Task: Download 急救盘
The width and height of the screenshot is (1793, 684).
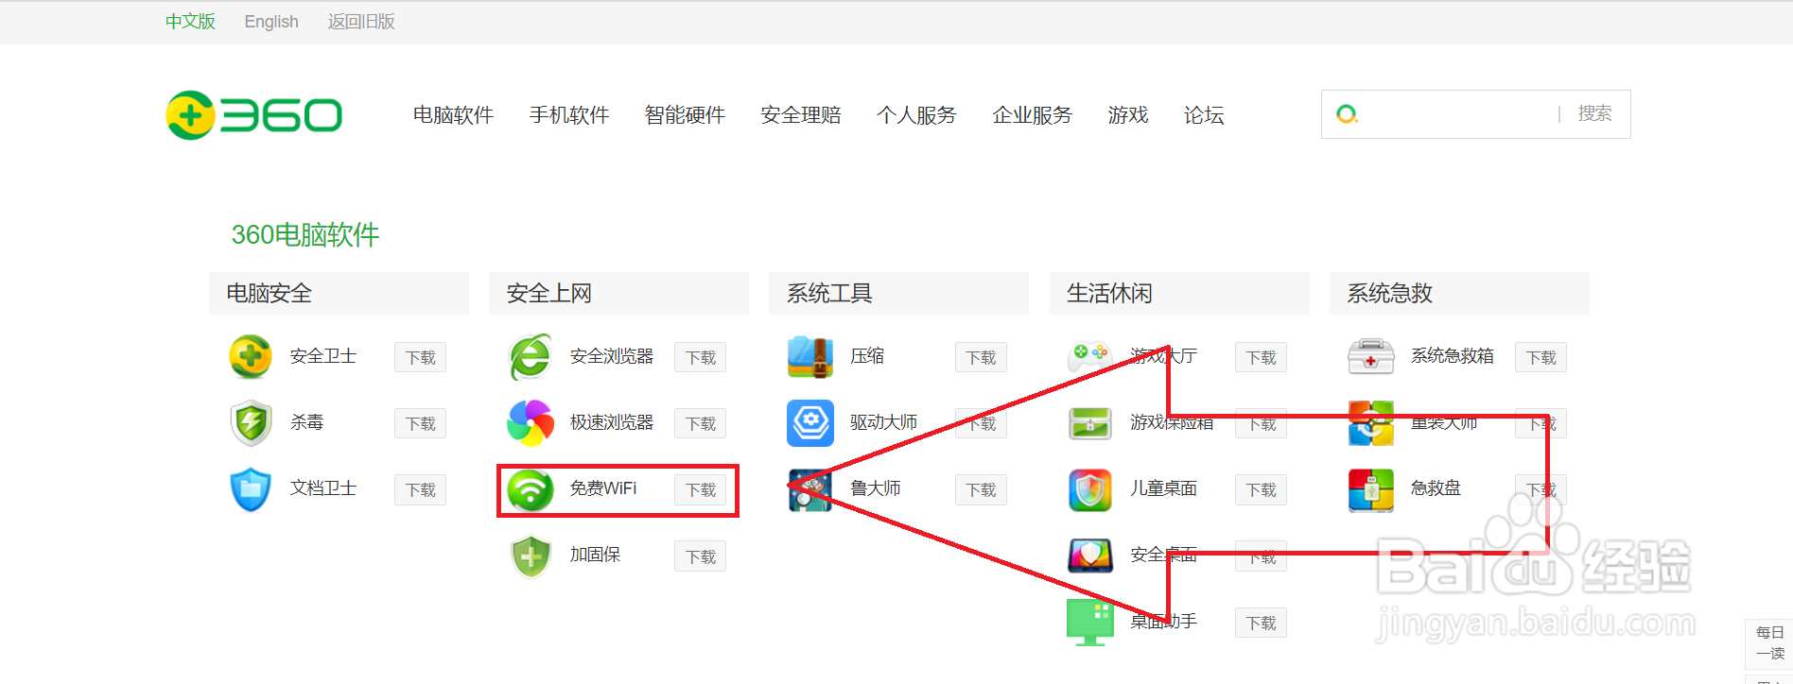Action: 1541,489
